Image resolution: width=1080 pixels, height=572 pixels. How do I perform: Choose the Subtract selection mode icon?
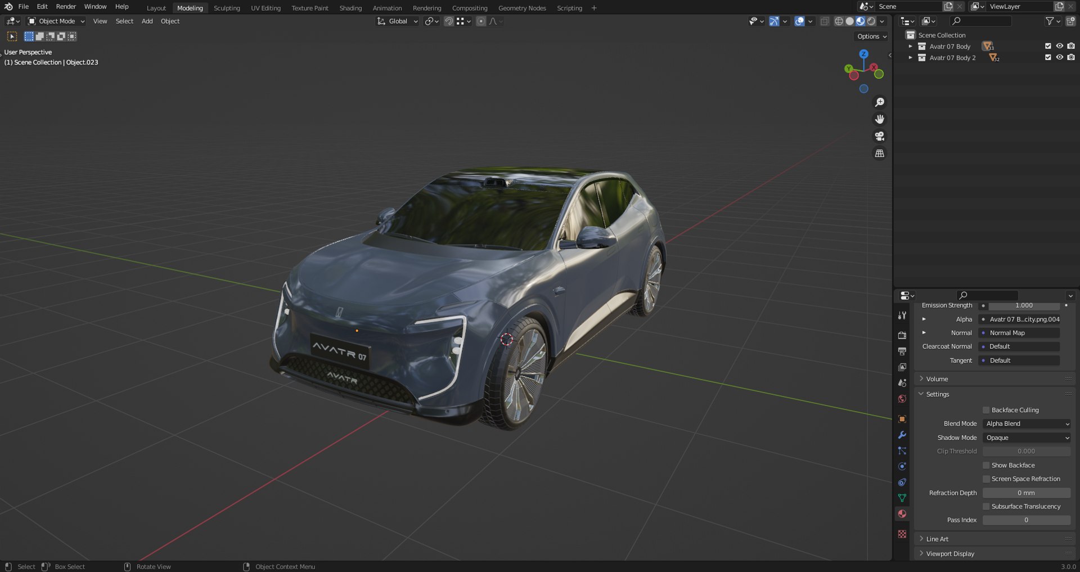click(51, 37)
